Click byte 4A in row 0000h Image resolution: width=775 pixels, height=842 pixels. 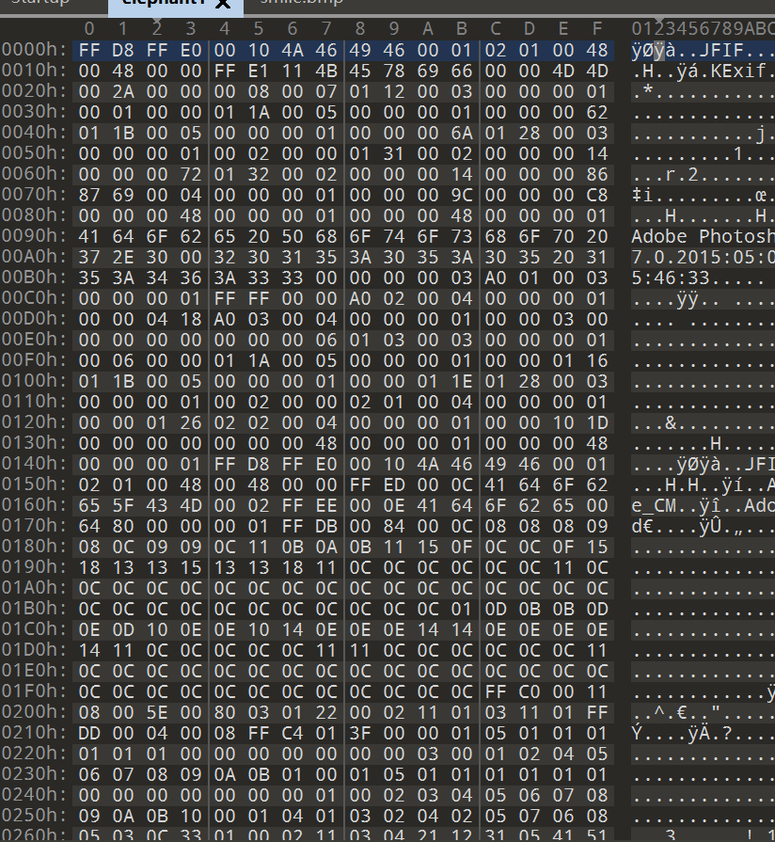pos(292,51)
